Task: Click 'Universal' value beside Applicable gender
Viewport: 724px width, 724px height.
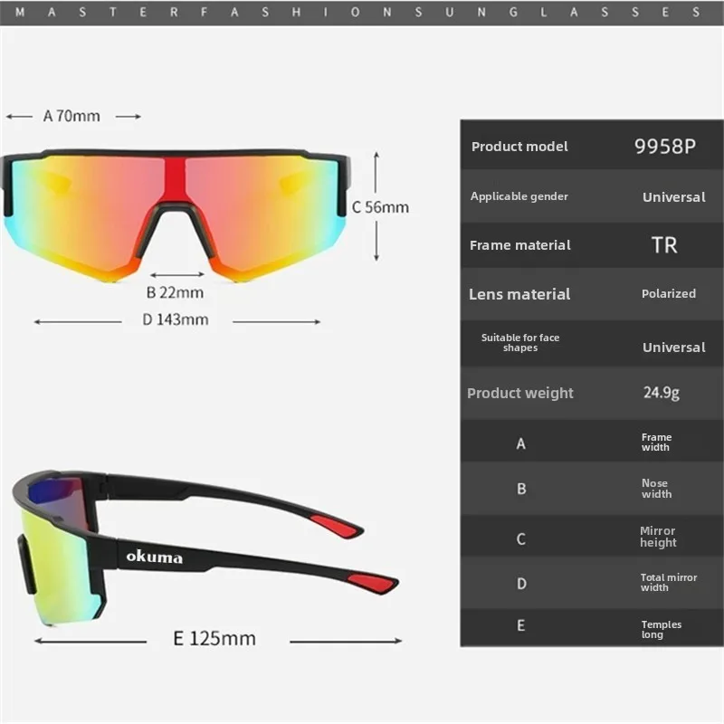Action: click(674, 197)
